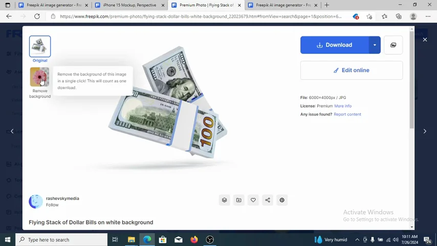437x246 pixels.
Task: Click Follow under rashevskymedia
Action: pos(52,205)
